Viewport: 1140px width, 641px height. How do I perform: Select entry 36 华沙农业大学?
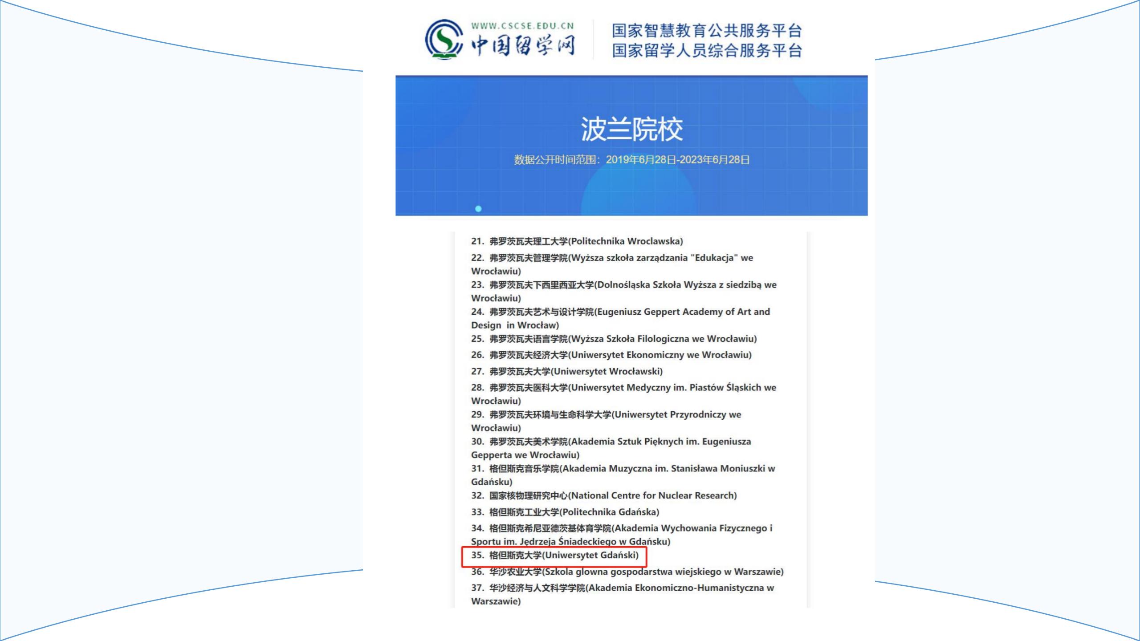pos(627,572)
